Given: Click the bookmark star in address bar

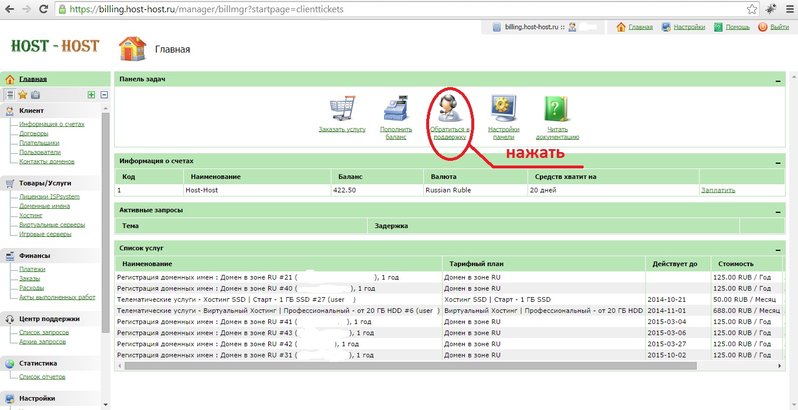Looking at the screenshot, I should (x=752, y=9).
